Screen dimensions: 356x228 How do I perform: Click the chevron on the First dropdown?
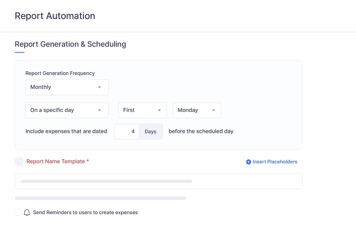tap(159, 110)
